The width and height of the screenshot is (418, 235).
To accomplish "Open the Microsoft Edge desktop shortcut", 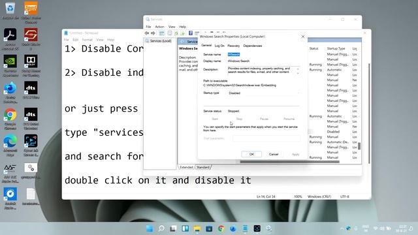I will [x=10, y=146].
